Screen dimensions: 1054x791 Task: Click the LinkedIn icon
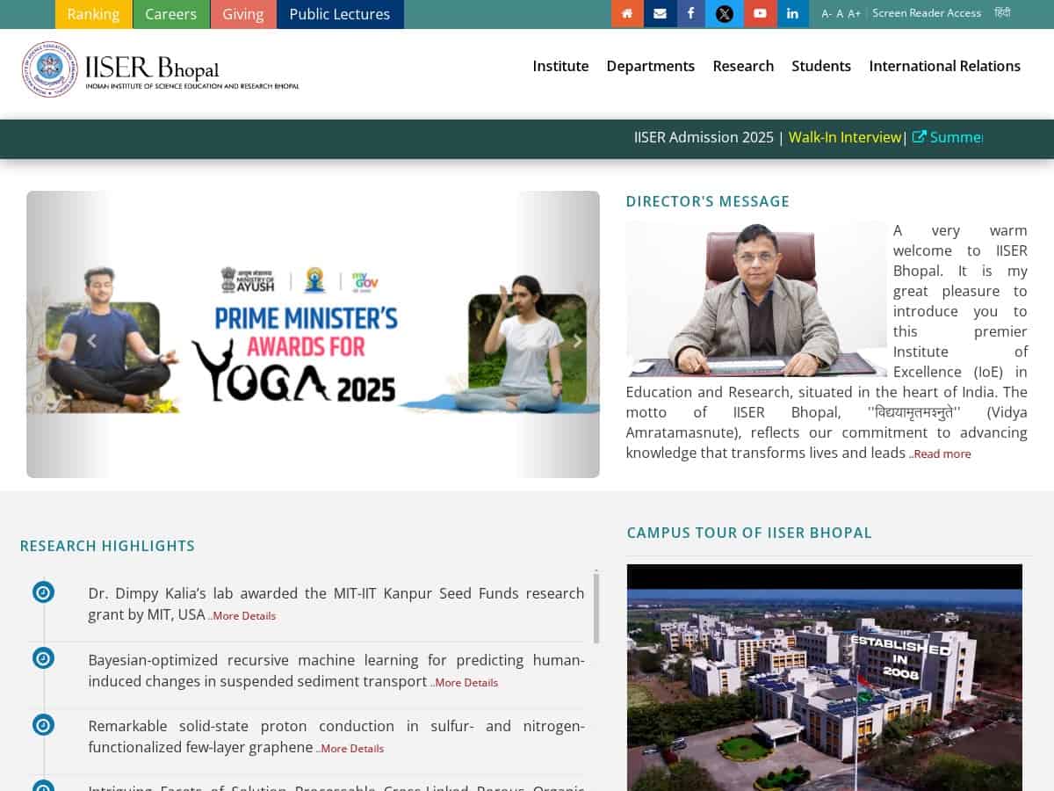(x=792, y=13)
